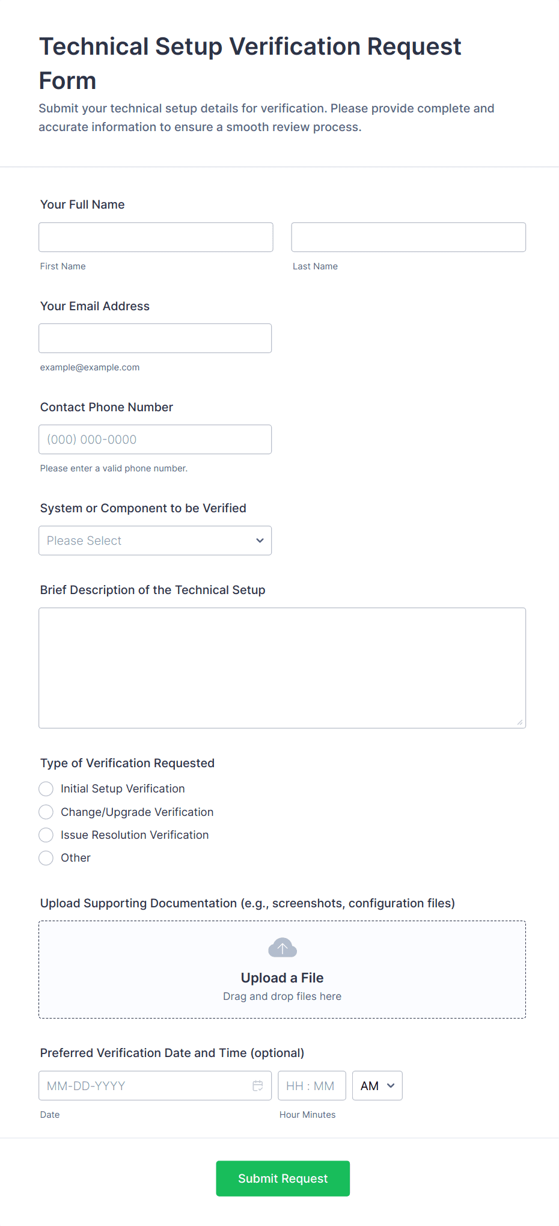Click the First Name input field
559x1226 pixels.
coord(155,237)
